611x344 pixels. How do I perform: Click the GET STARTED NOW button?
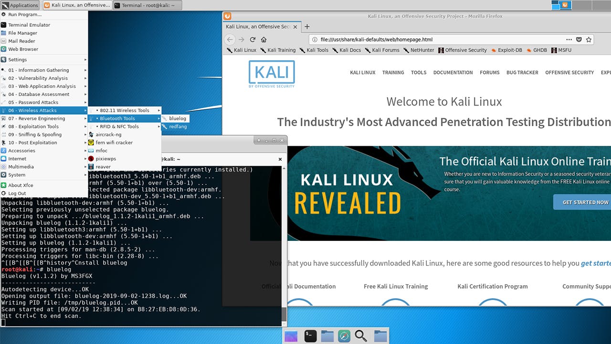tap(582, 202)
